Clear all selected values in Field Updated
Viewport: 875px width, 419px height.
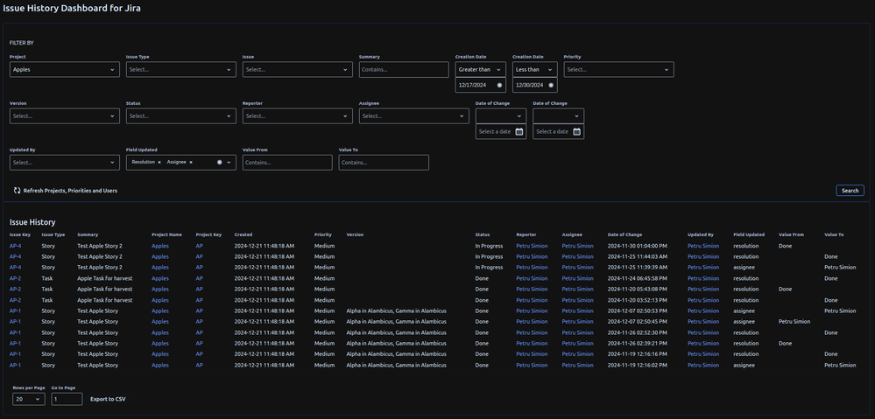click(219, 162)
